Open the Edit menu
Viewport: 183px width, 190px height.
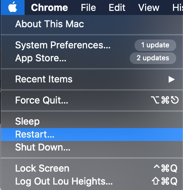[117, 7]
